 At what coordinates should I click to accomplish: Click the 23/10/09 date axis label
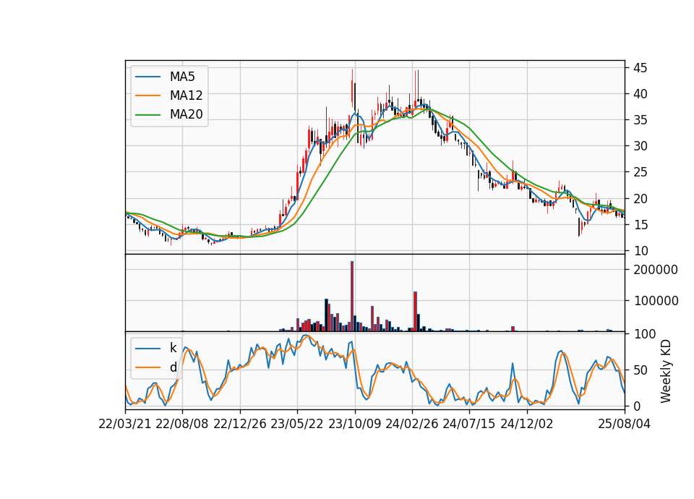354,424
